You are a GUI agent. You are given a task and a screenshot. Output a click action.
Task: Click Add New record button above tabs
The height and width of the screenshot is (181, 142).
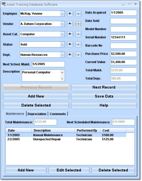(36, 96)
